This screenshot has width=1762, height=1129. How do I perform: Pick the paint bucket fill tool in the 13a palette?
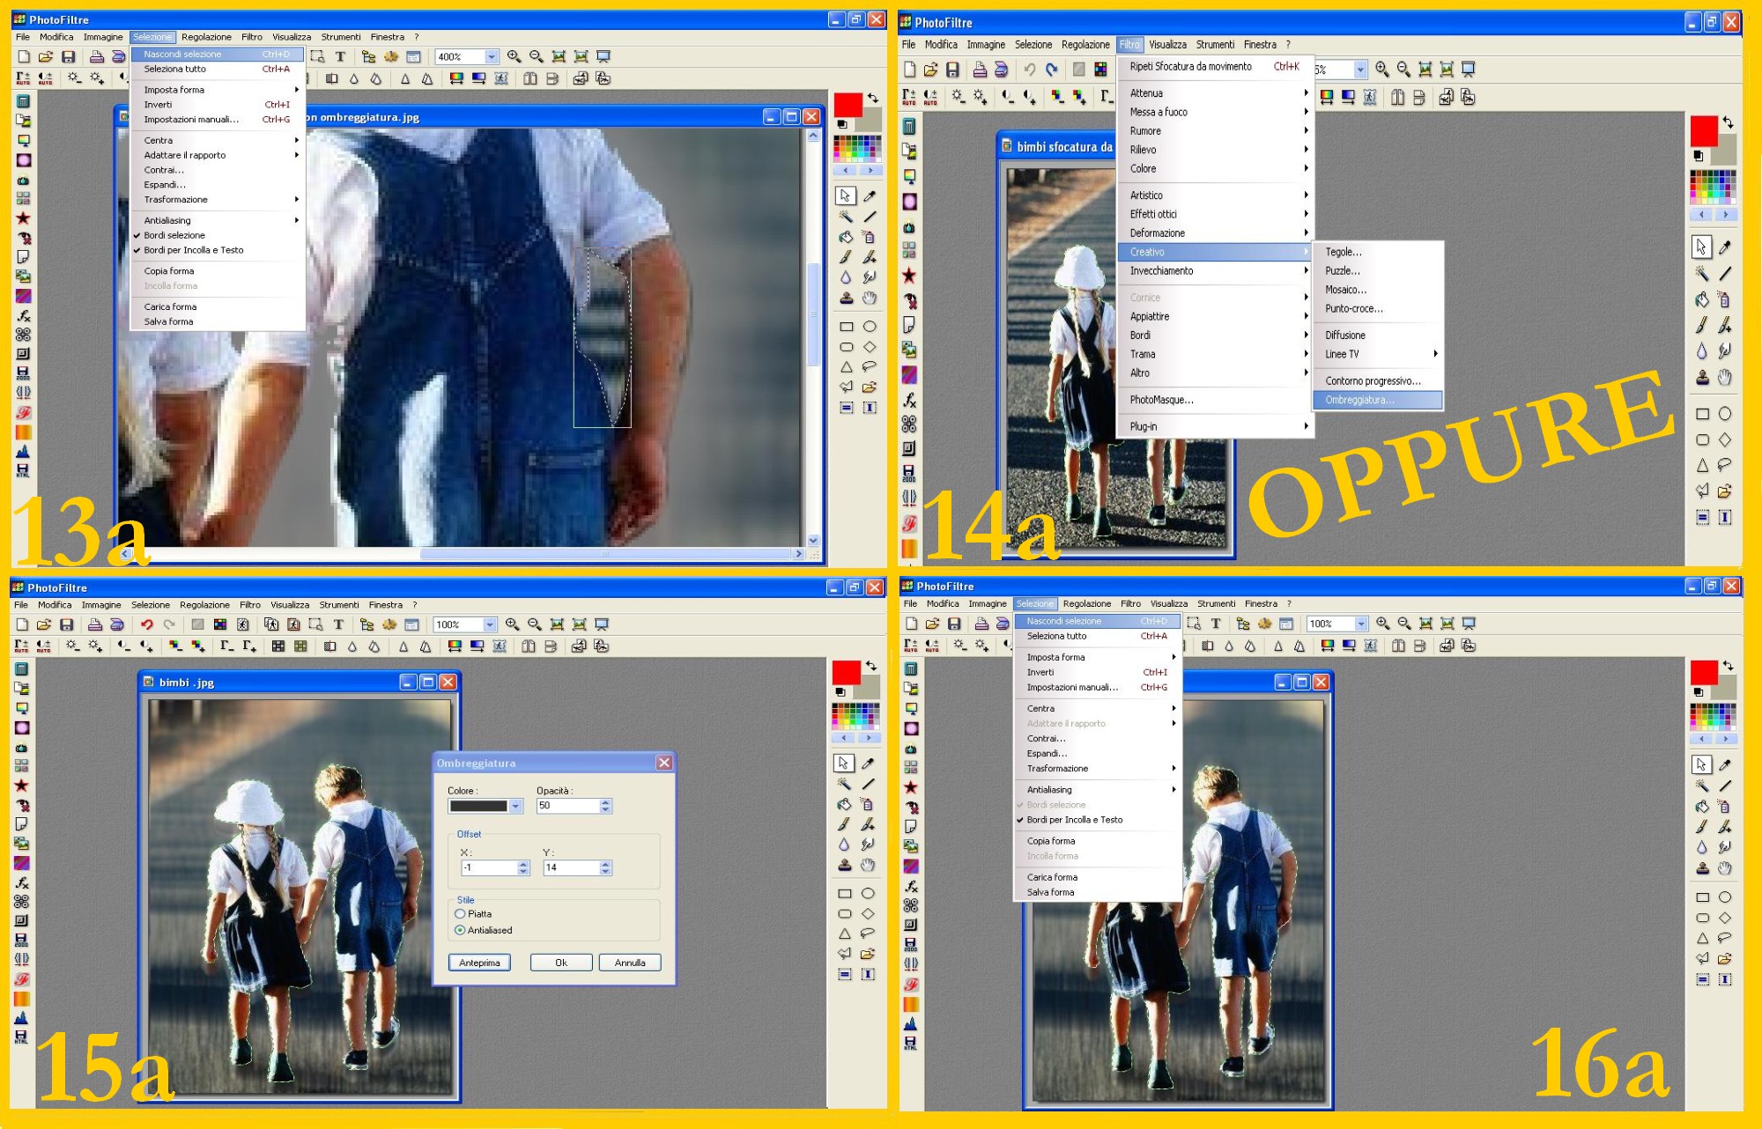pos(846,237)
